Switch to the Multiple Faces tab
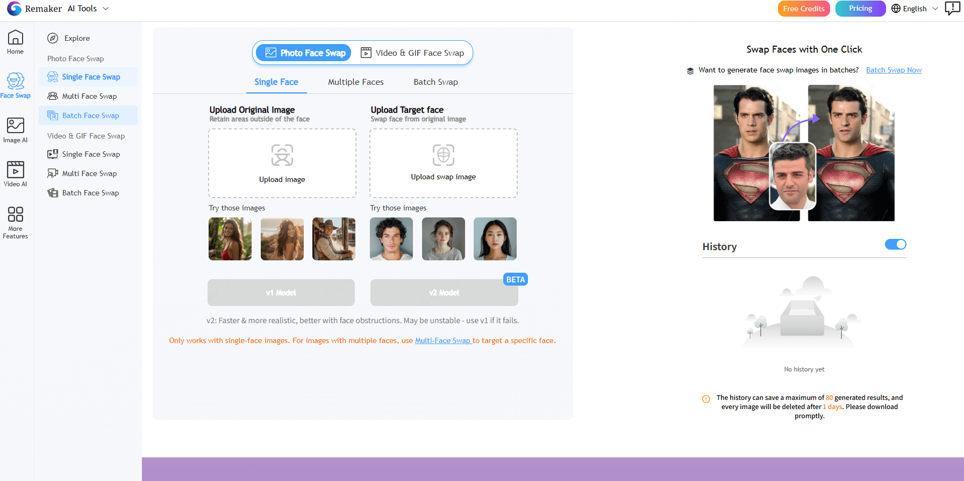 pos(355,82)
